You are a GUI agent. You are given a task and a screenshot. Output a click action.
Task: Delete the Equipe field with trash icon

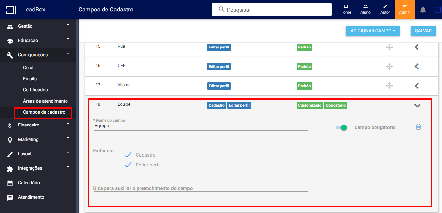[418, 127]
